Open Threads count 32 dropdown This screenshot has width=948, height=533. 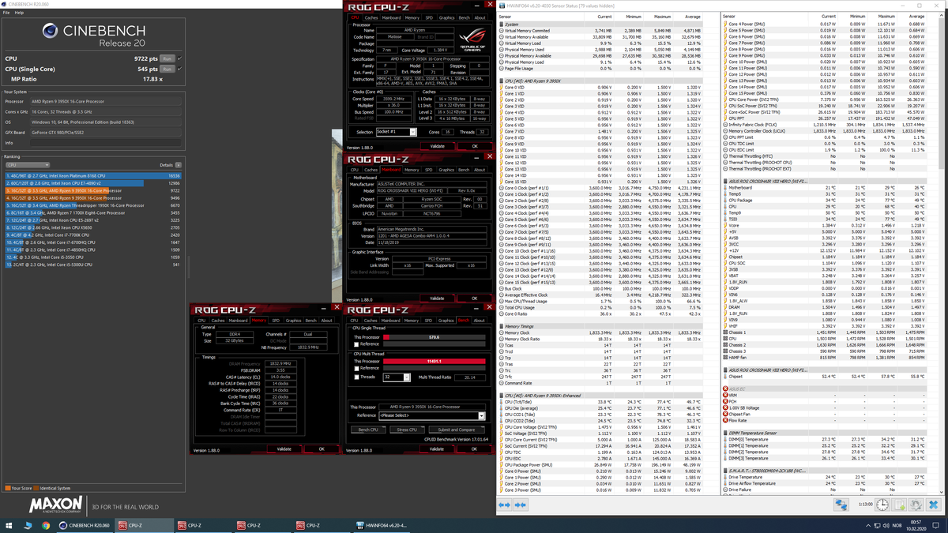pos(397,377)
